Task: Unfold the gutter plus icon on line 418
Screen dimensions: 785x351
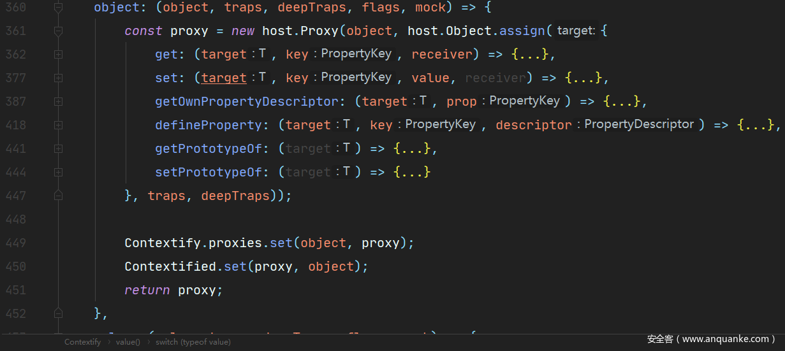Action: (x=59, y=125)
